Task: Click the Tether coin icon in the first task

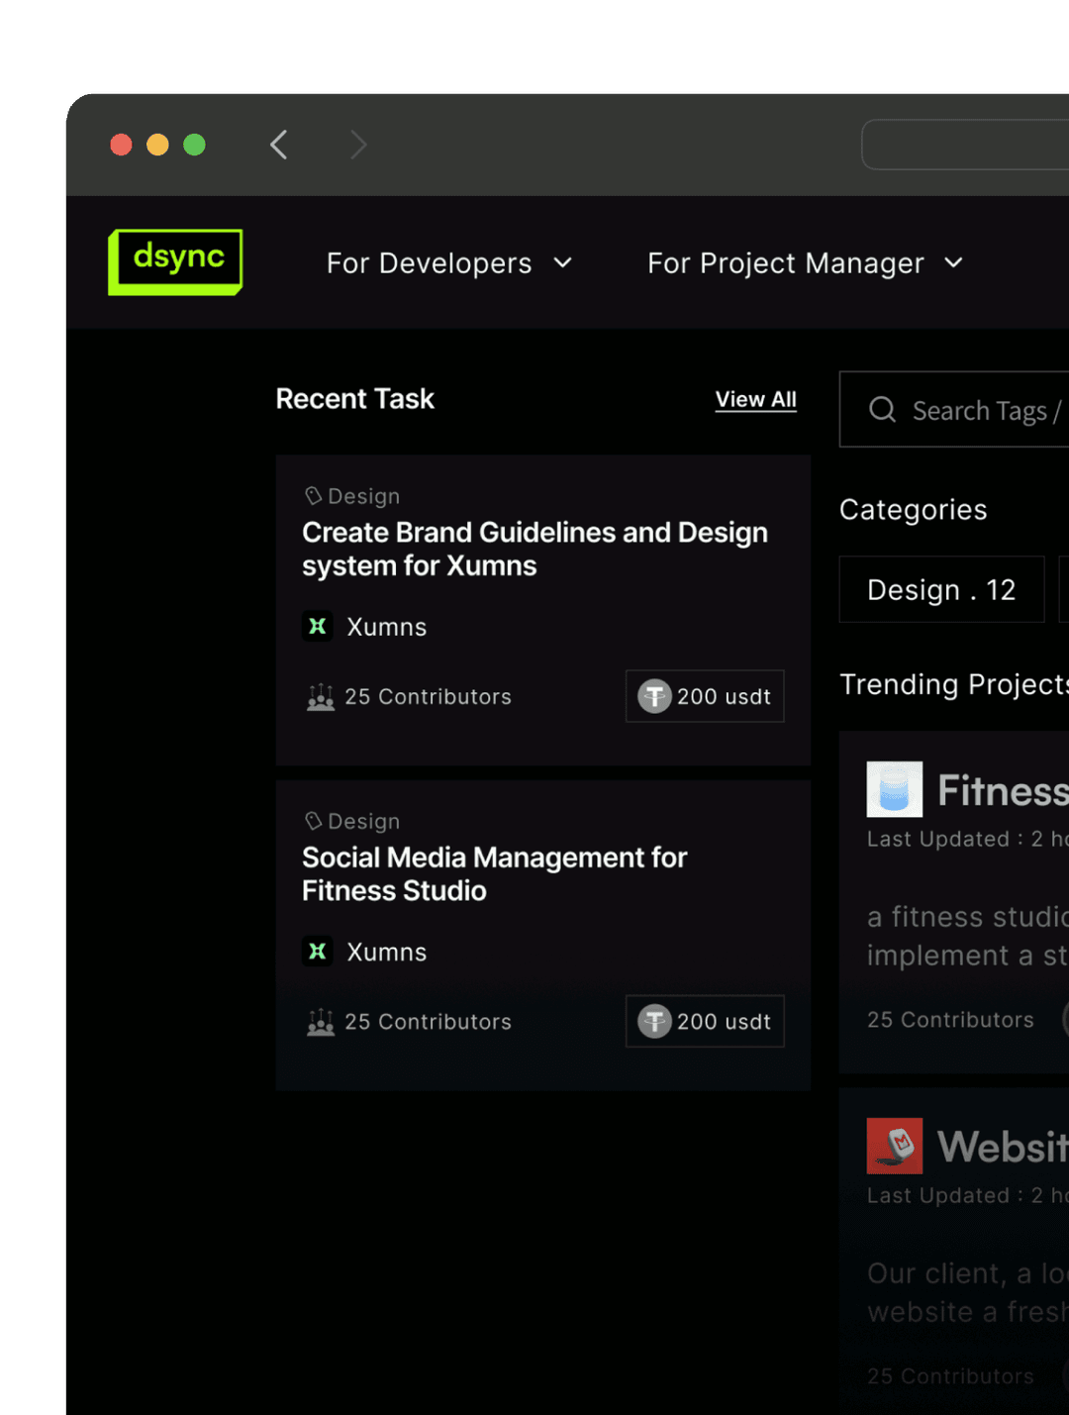Action: 654,696
